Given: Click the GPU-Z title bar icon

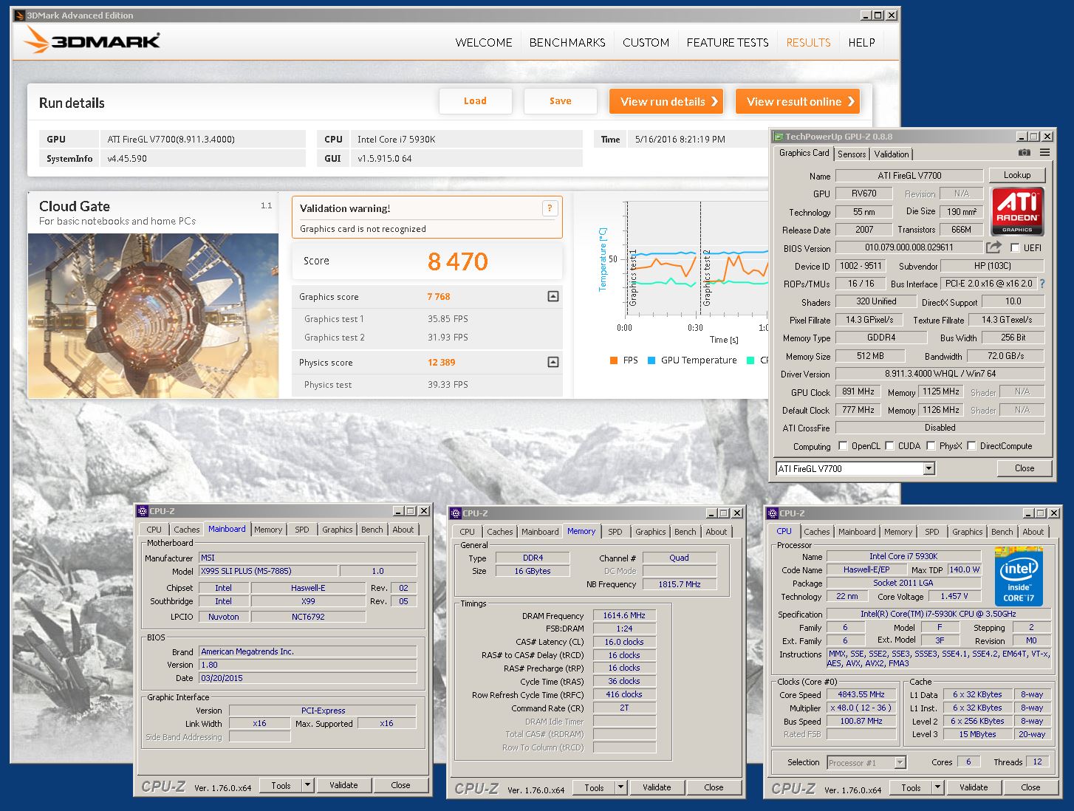Looking at the screenshot, I should tap(779, 137).
